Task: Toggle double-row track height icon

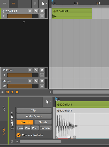Action: (x=7, y=92)
